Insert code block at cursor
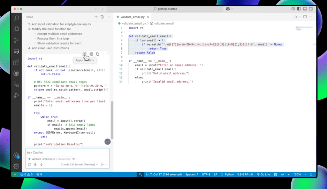Image resolution: width=327 pixels, height=189 pixels. tap(91, 54)
